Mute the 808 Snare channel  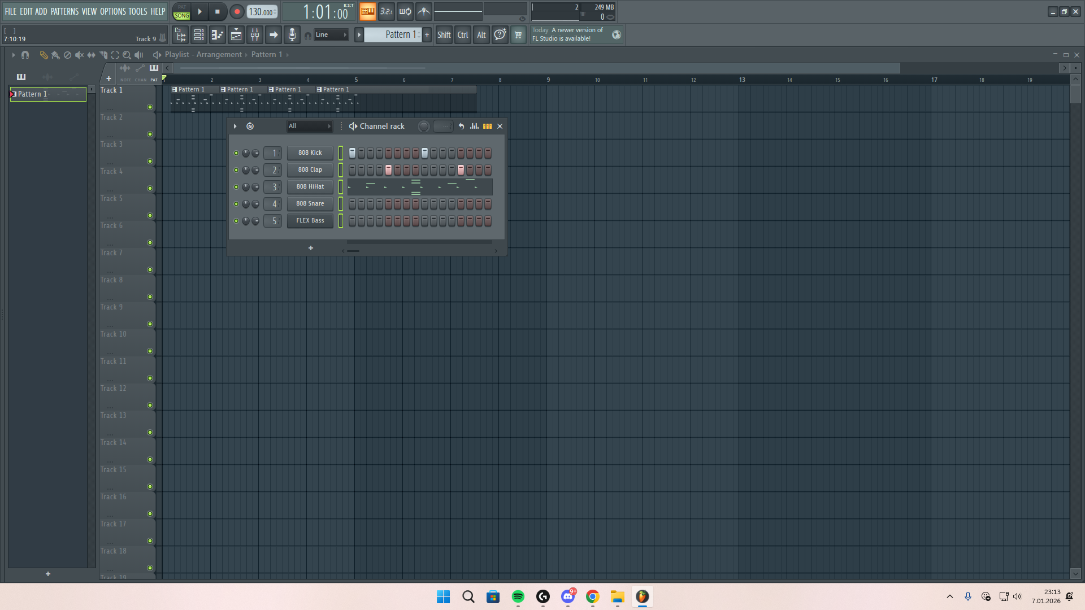point(236,204)
